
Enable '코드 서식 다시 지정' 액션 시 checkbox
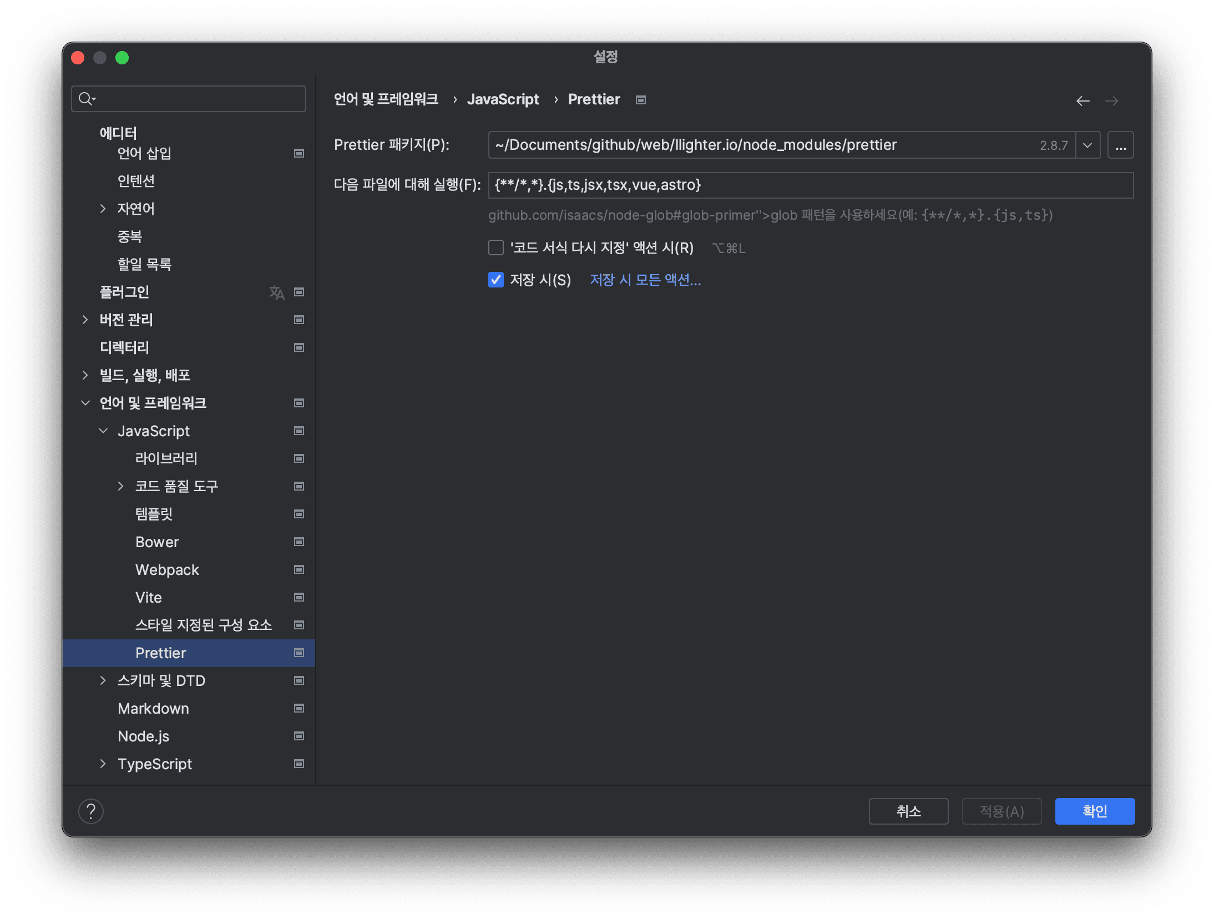[495, 248]
